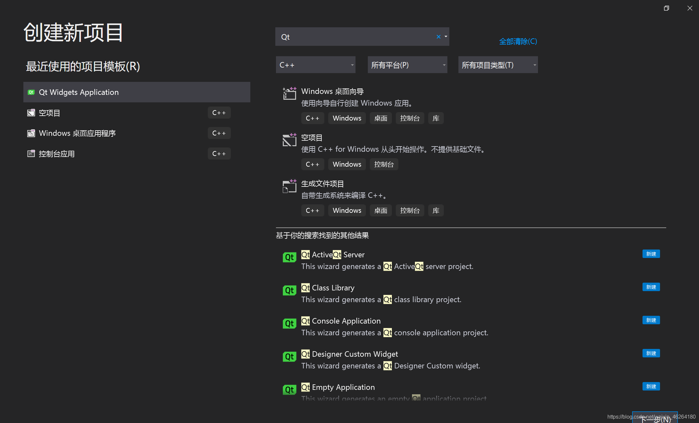Click the 新建 badge beside Designer Custom Widget
Viewport: 699px width, 423px height.
coord(651,353)
